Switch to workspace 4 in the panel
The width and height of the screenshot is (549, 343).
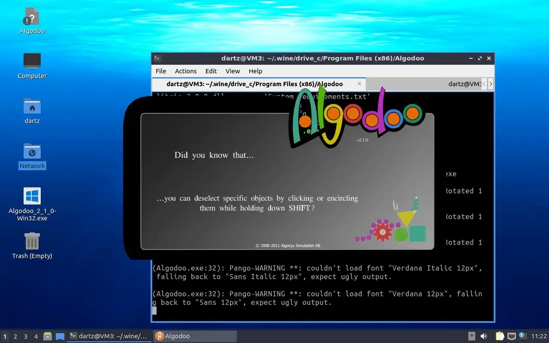pos(36,337)
